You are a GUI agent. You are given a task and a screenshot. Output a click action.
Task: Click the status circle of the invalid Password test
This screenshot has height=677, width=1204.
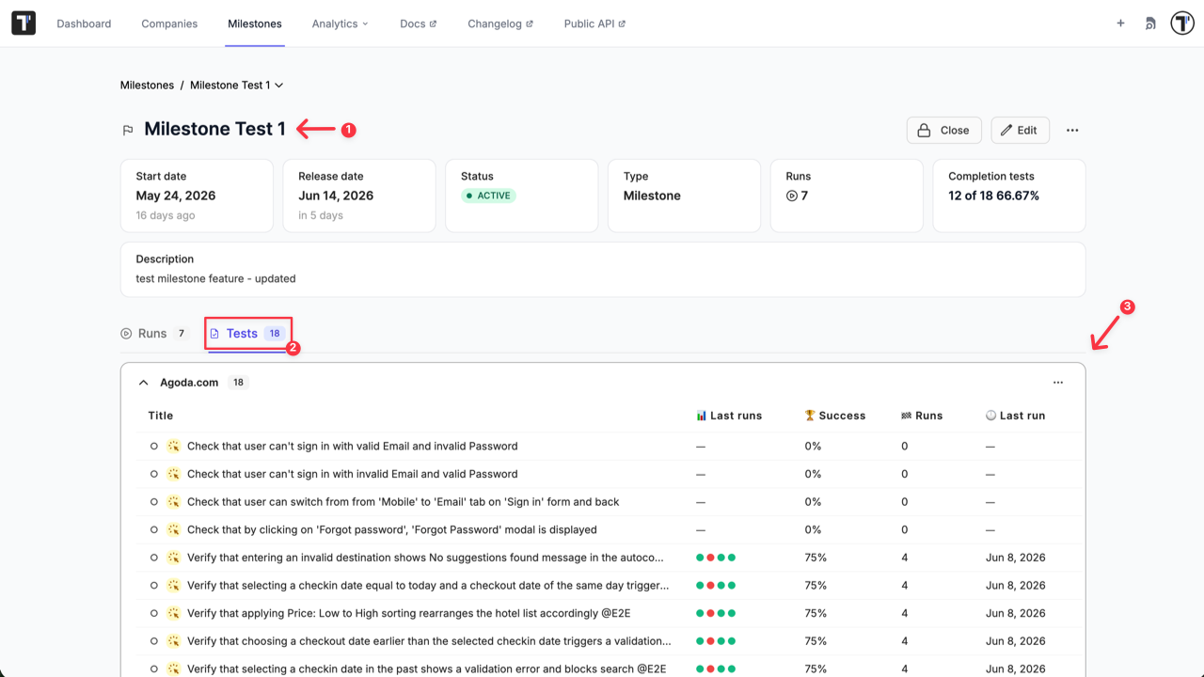[x=154, y=446]
